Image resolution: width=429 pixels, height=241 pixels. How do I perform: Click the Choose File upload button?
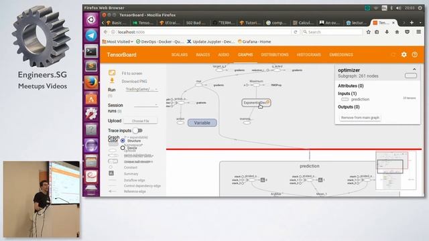pos(140,120)
